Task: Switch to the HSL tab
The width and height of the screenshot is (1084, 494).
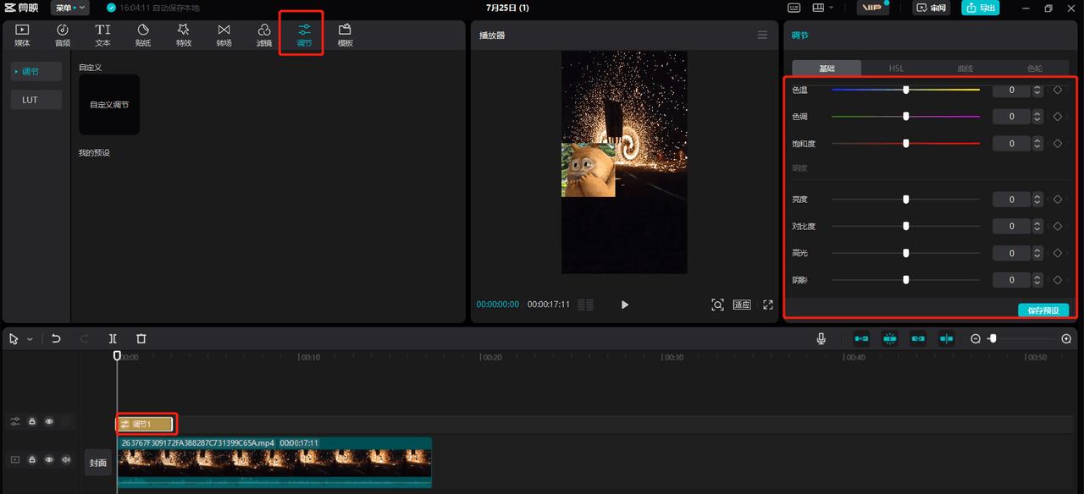Action: tap(895, 69)
